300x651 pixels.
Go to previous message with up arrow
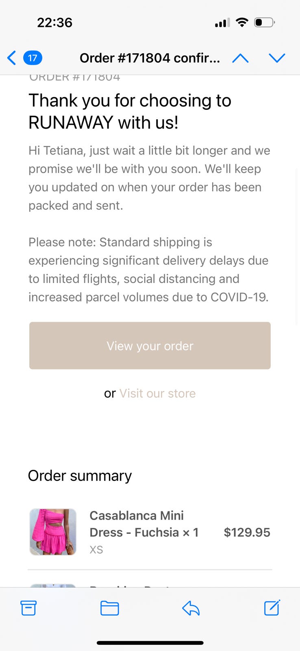click(x=240, y=58)
